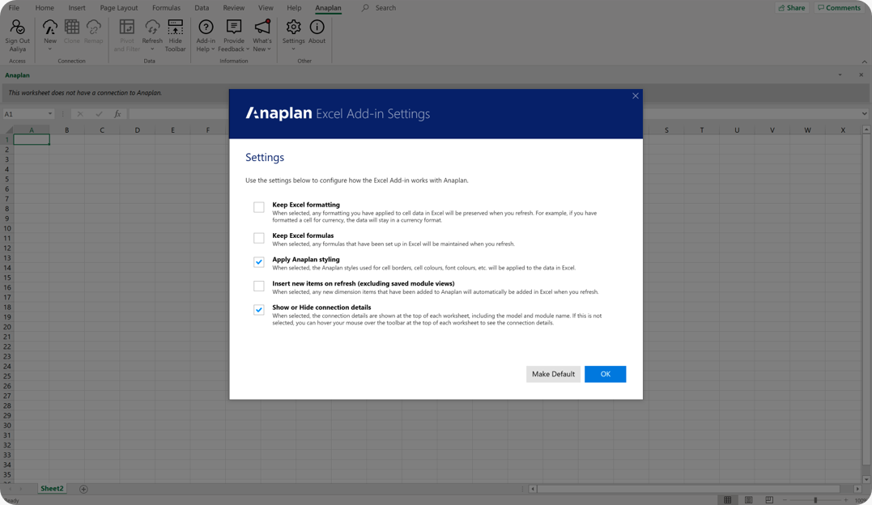Open the Page Layout tab
872x505 pixels.
point(118,8)
